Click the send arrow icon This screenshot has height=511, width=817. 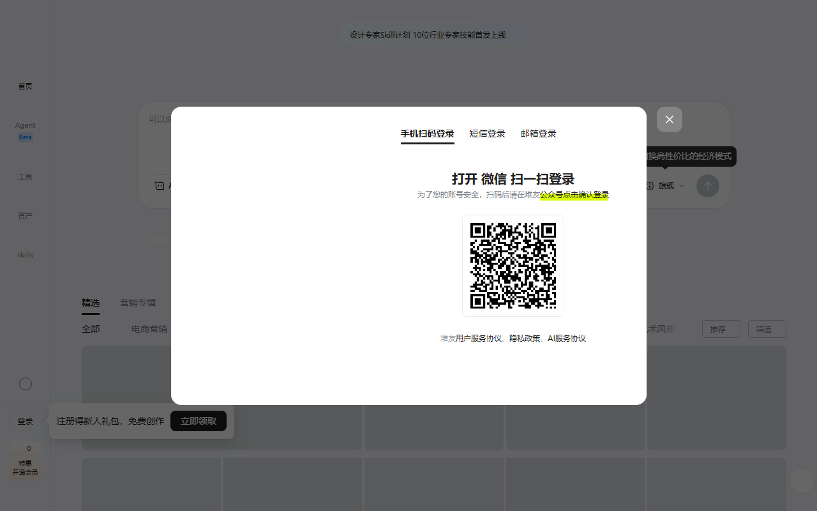pos(707,186)
